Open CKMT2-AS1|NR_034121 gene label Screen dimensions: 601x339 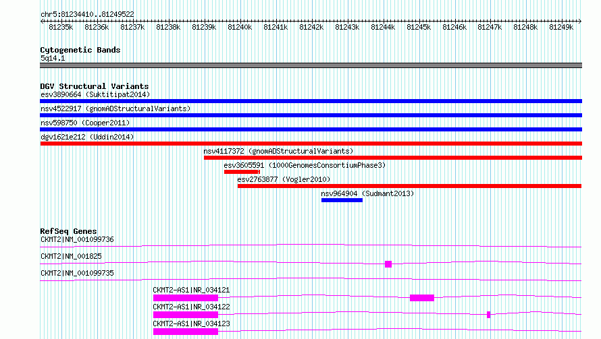tap(191, 290)
